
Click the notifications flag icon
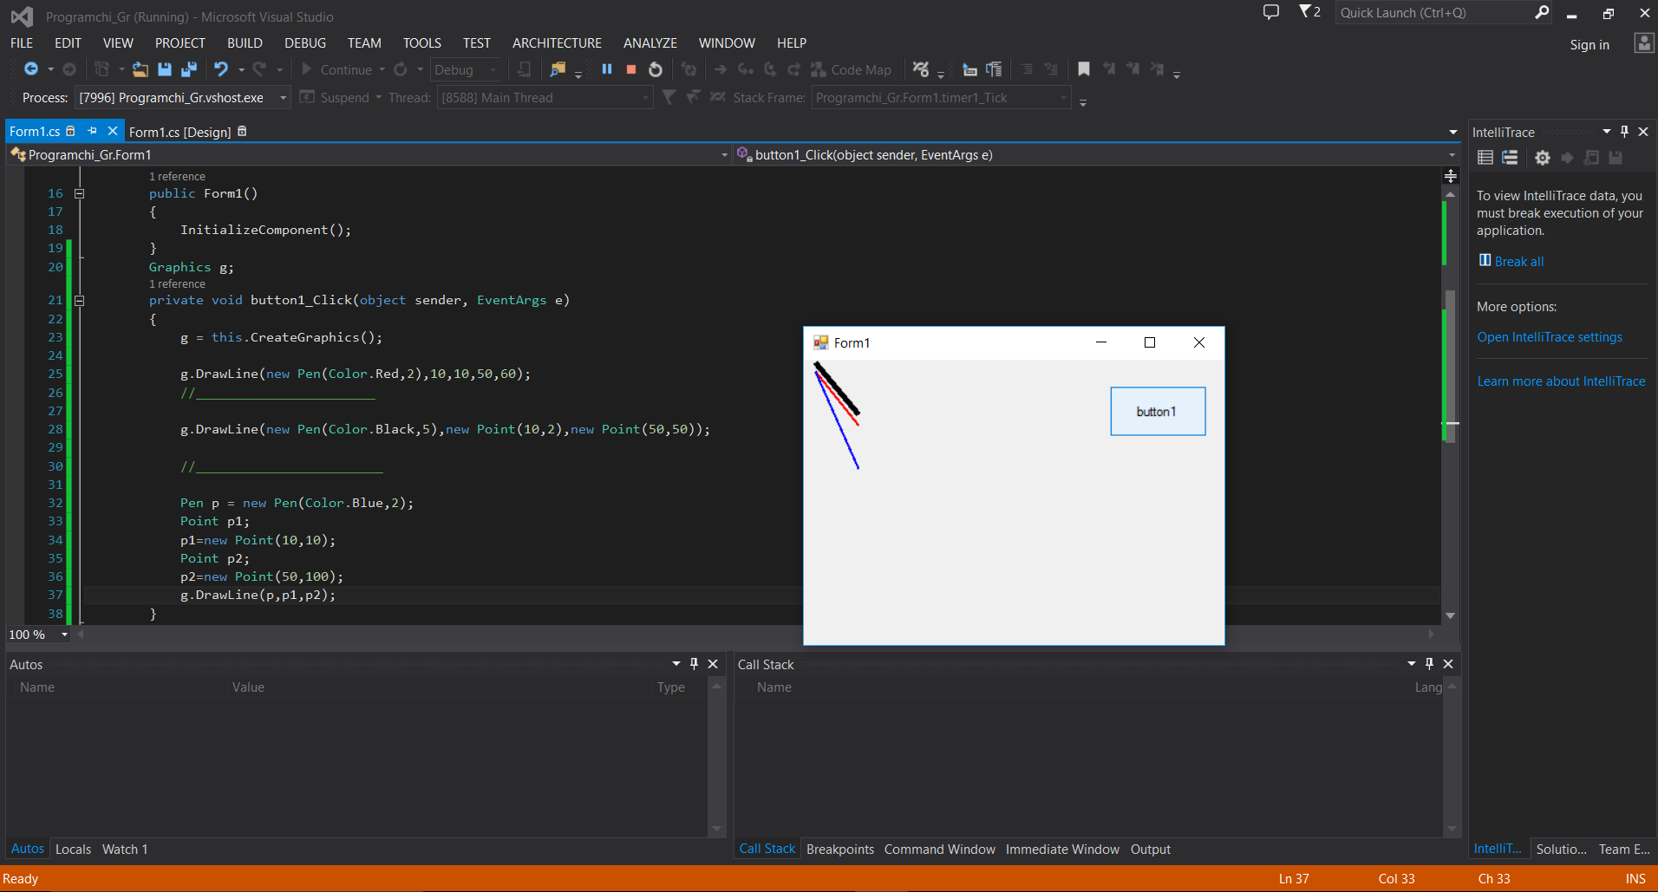(1309, 11)
